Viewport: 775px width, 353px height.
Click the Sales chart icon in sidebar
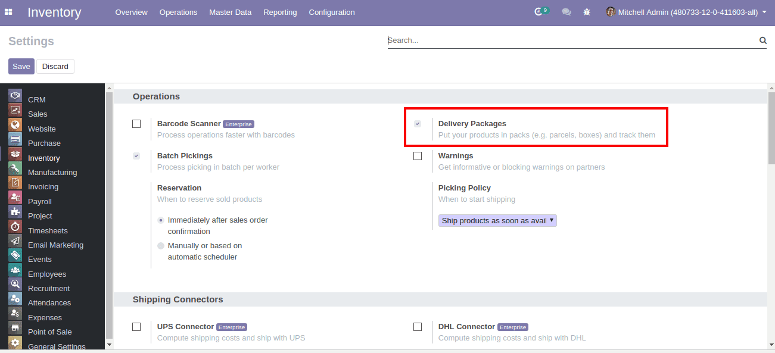[15, 110]
